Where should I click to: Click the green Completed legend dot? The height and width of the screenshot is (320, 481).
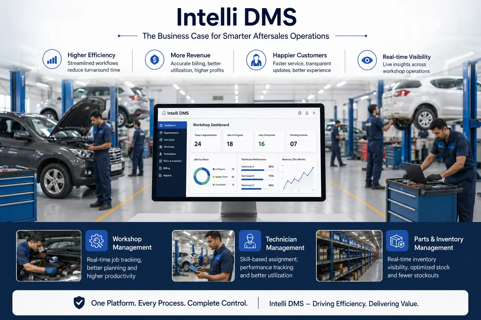tap(214, 185)
